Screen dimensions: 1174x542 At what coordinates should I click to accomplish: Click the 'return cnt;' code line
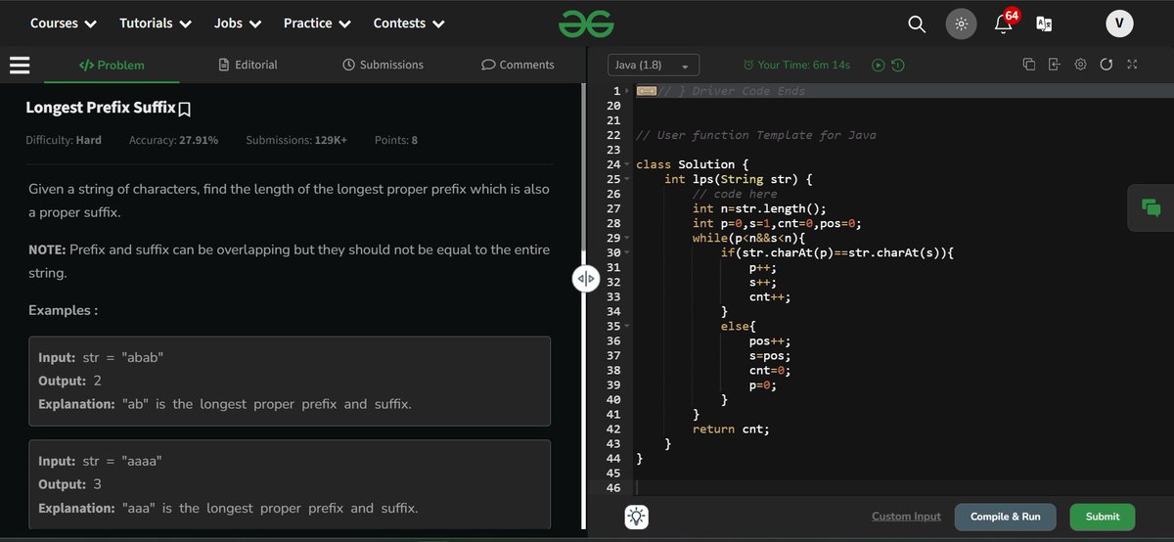coord(731,429)
